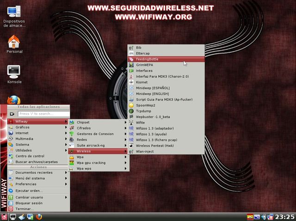Open the Personal home folder icon

[14, 44]
